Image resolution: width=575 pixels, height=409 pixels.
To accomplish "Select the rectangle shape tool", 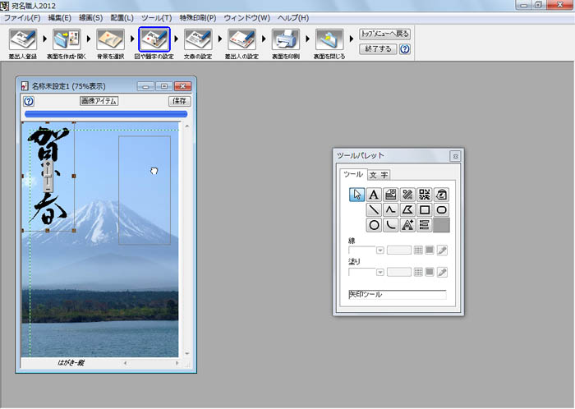I will [x=425, y=210].
